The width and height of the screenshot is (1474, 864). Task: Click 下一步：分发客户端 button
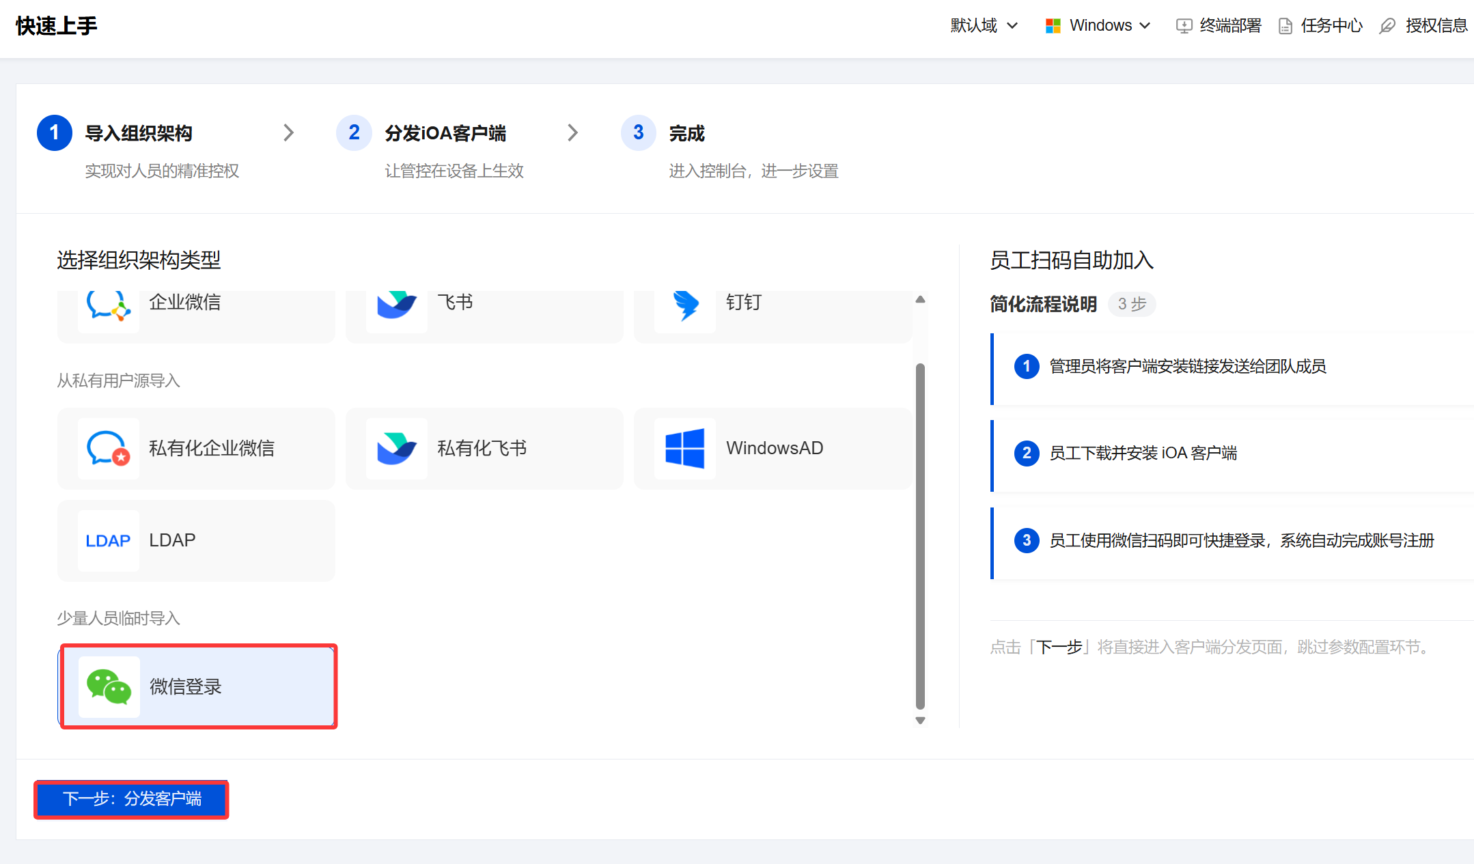point(131,799)
